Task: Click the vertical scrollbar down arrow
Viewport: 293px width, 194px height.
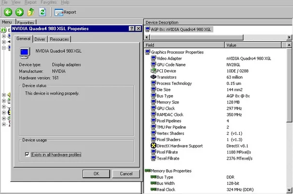Action: (x=289, y=191)
